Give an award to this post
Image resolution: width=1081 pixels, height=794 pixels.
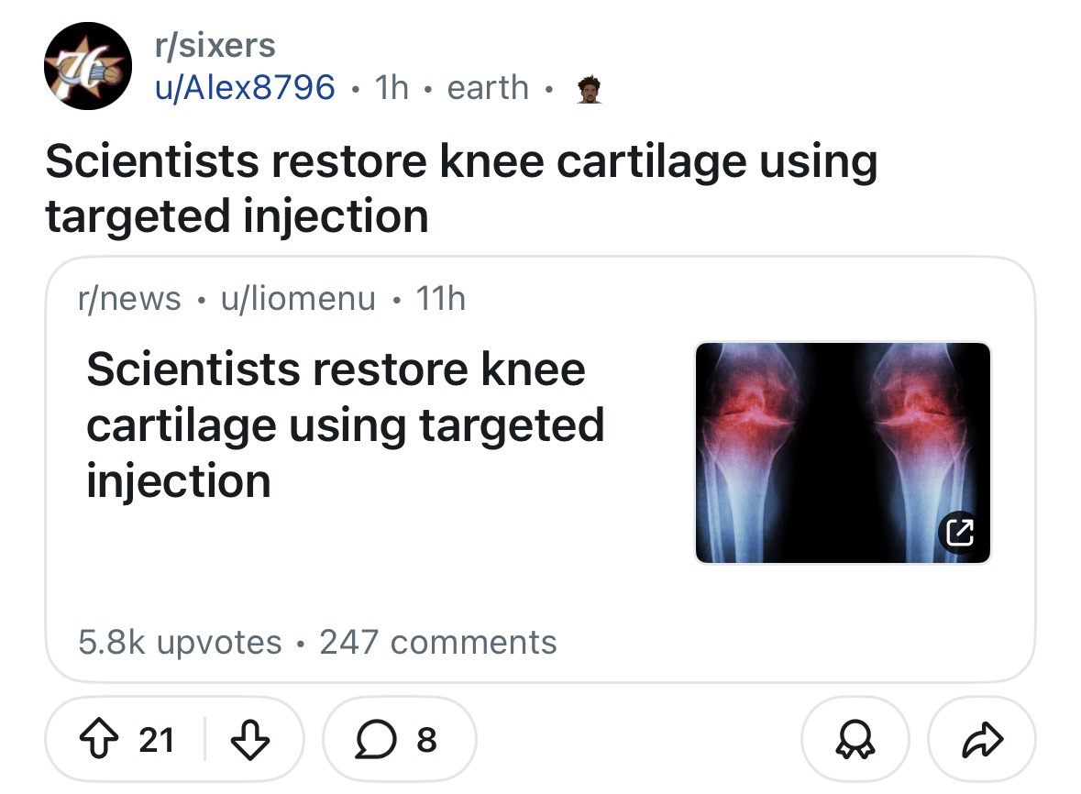point(855,739)
